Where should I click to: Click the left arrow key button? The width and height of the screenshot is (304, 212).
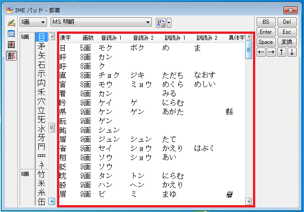click(x=261, y=52)
